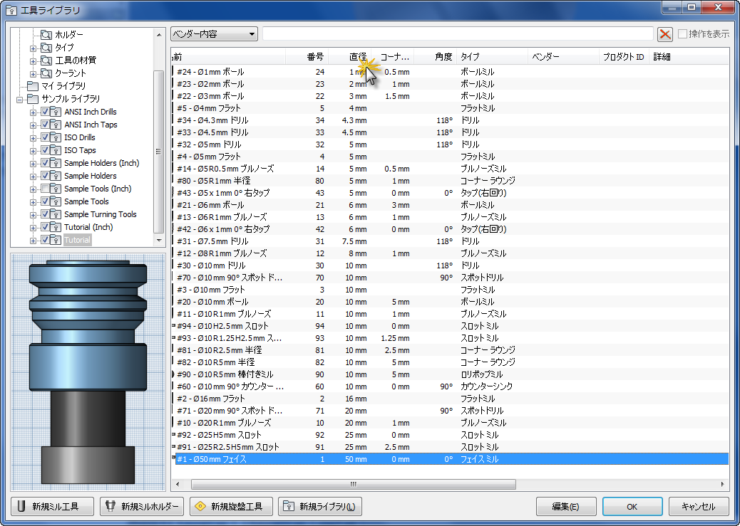740x526 pixels.
Task: Uncheck the Tutorial library checkbox
Action: pyautogui.click(x=45, y=240)
